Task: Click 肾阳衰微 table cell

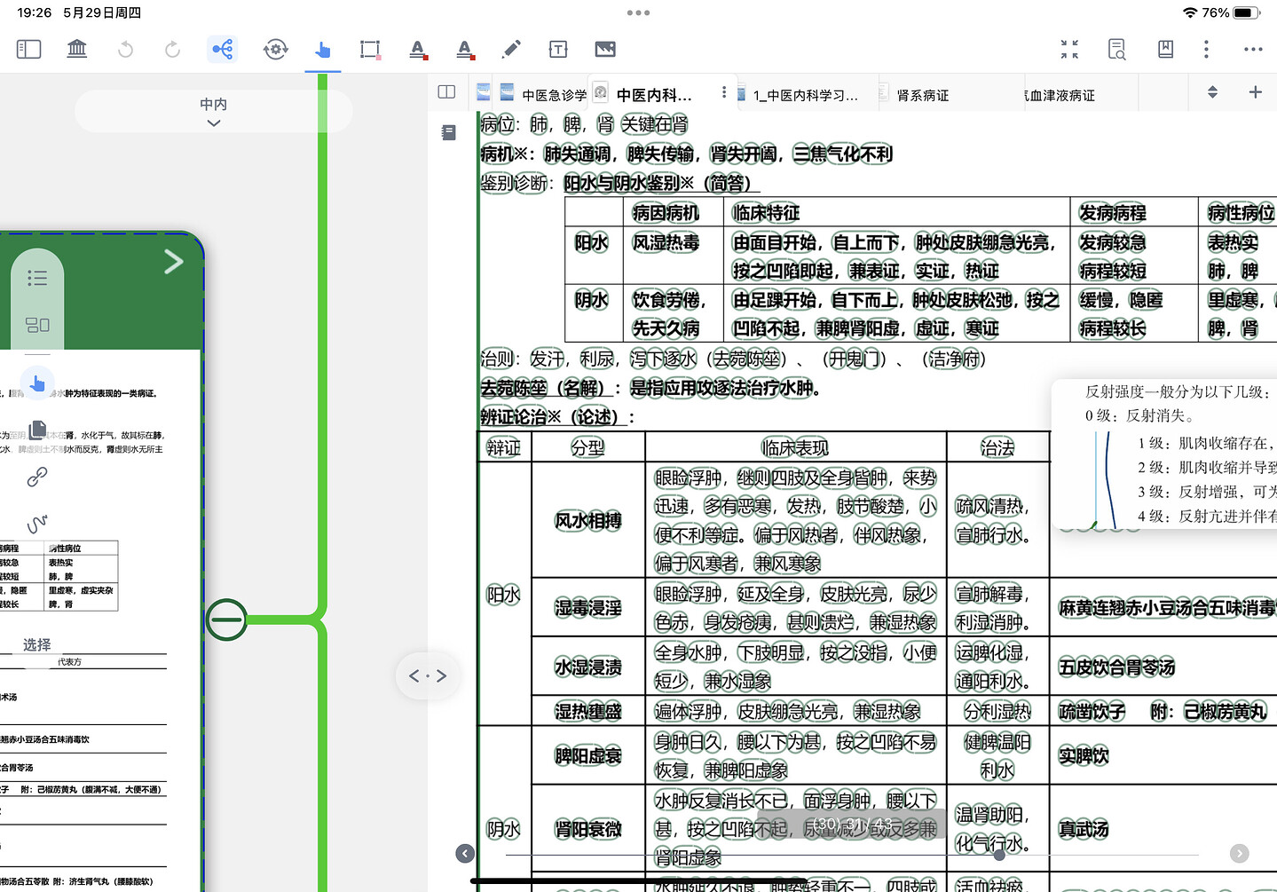Action: (x=588, y=829)
